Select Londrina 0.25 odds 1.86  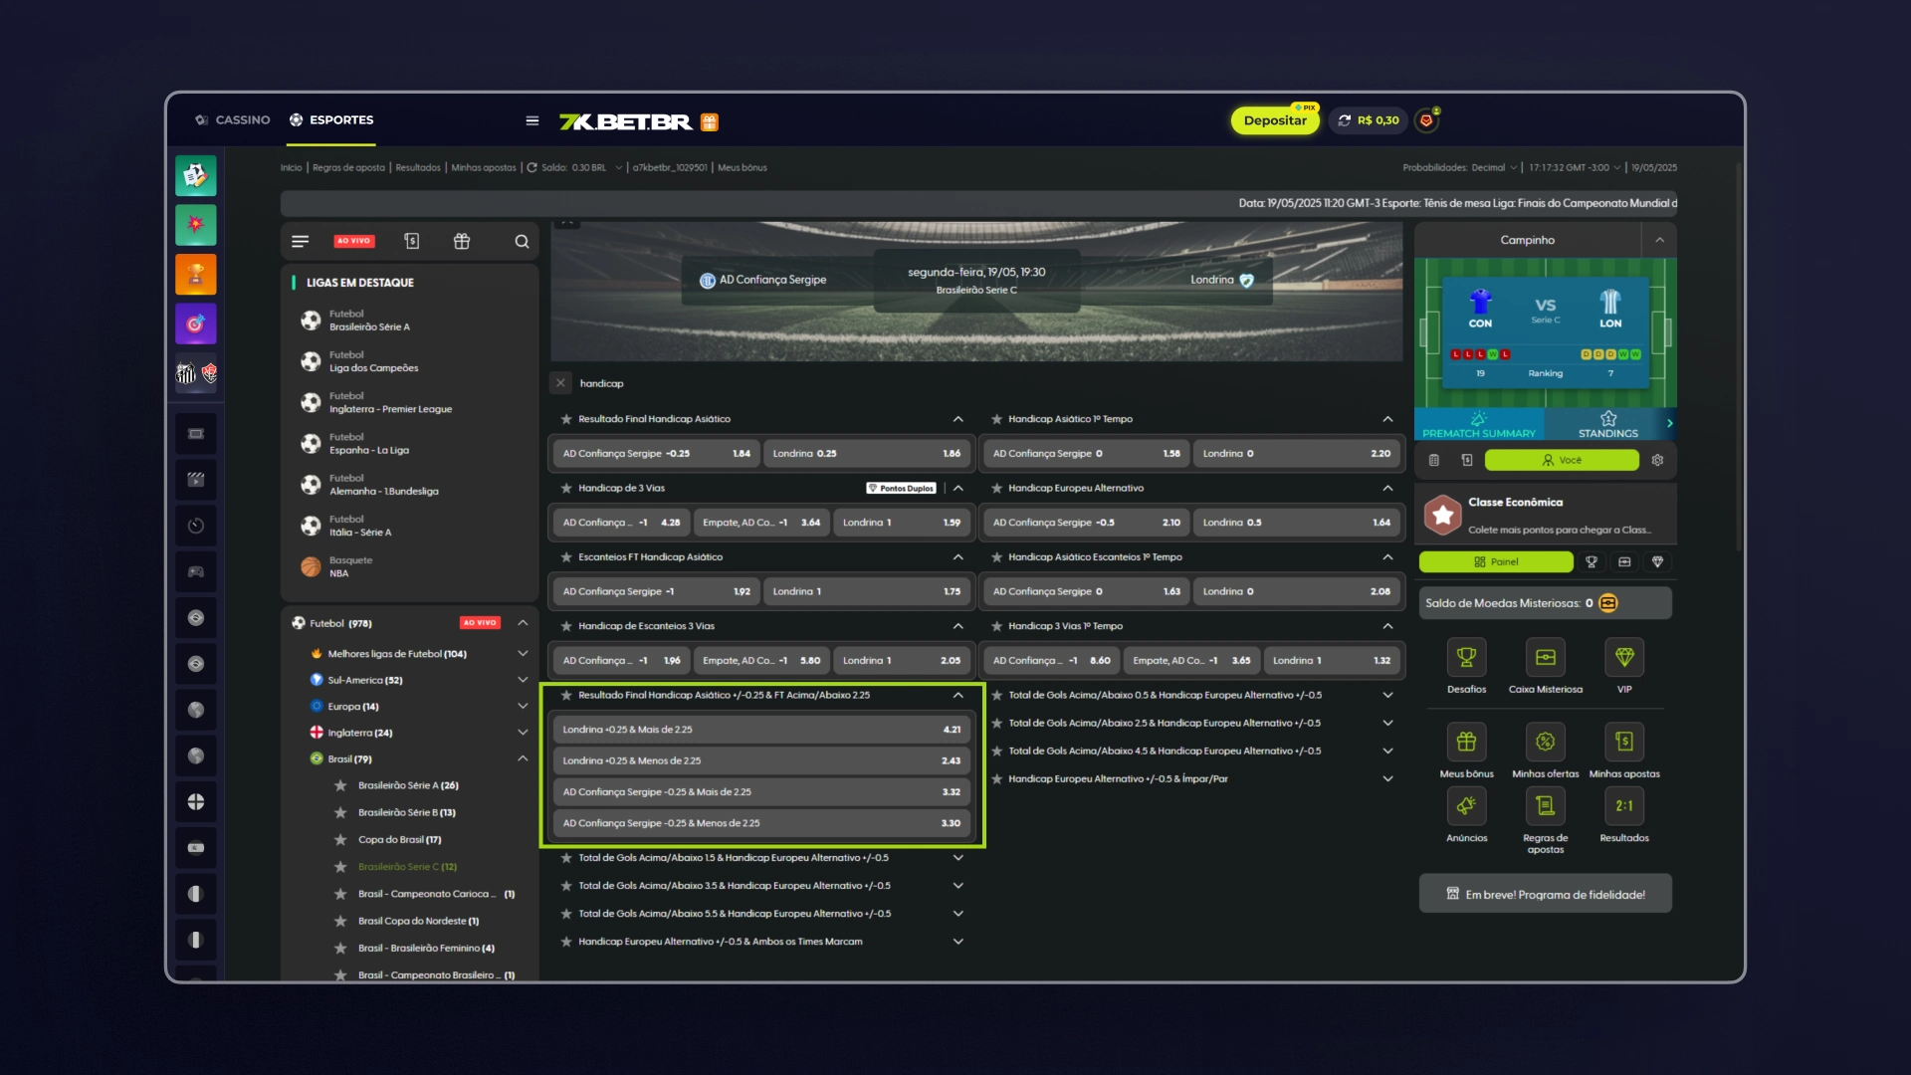(x=866, y=454)
